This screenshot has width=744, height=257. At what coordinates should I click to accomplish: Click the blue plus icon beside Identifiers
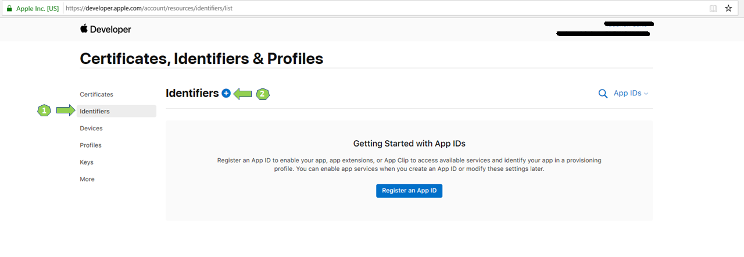pos(226,93)
